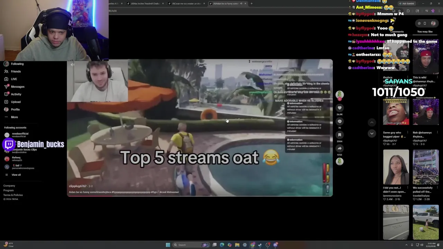This screenshot has width=443, height=249.
Task: Switch to the Comments tab
Action: [397, 31]
